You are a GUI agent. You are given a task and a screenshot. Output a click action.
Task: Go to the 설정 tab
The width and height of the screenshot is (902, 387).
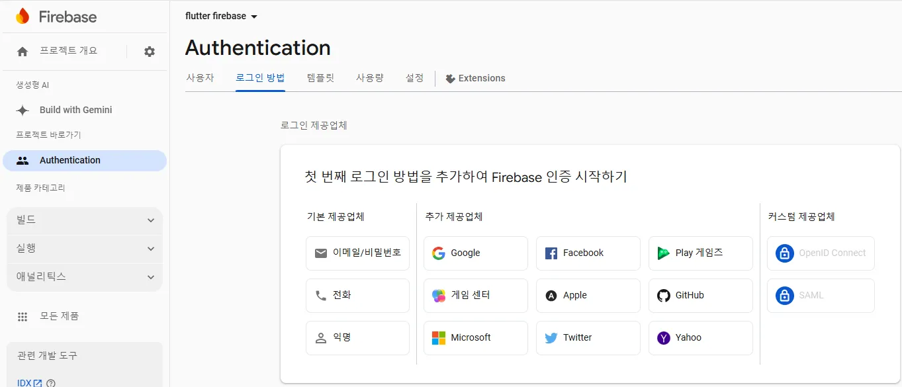coord(414,78)
